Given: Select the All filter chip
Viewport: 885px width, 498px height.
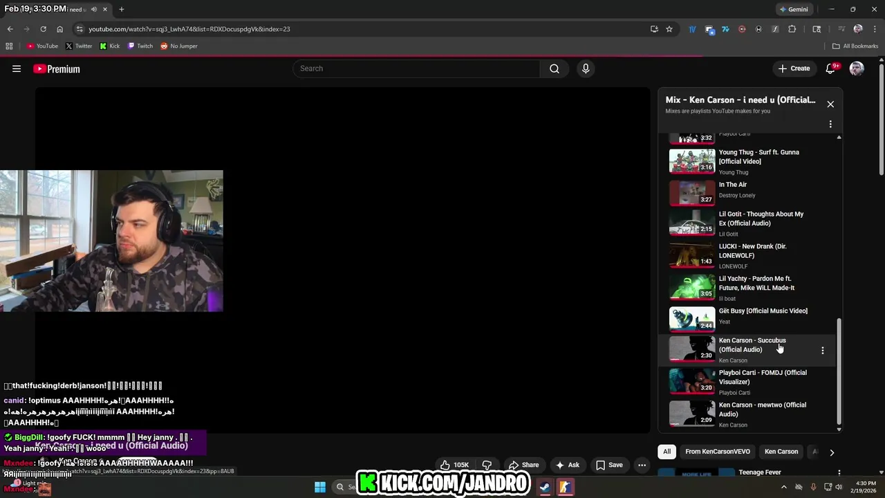Looking at the screenshot, I should (x=667, y=452).
